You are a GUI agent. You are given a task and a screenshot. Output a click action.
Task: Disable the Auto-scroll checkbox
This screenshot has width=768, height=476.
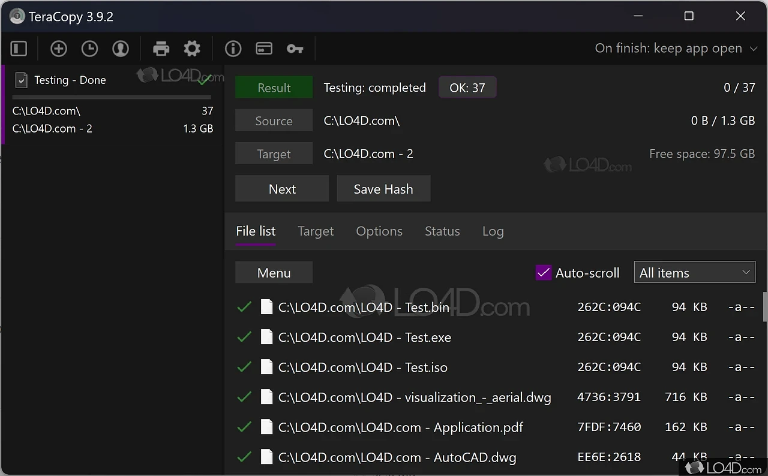pyautogui.click(x=543, y=272)
